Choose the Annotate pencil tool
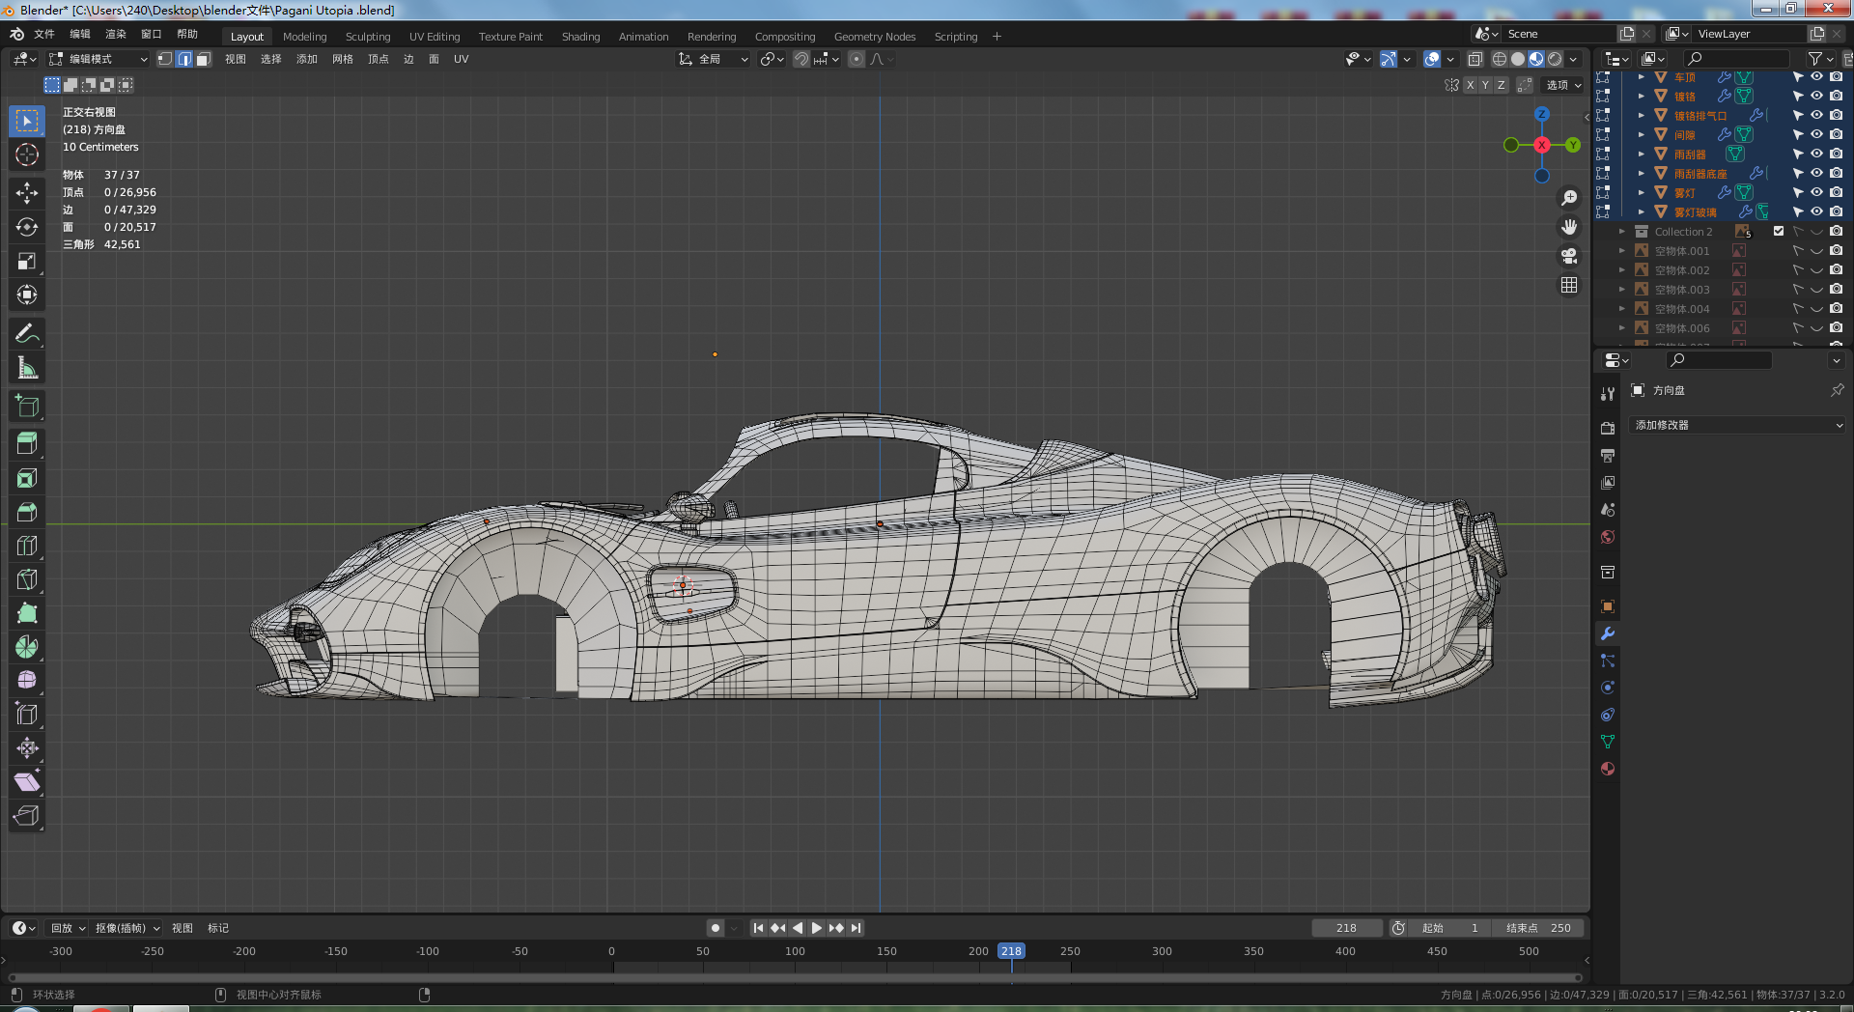Viewport: 1854px width, 1012px height. click(x=27, y=334)
